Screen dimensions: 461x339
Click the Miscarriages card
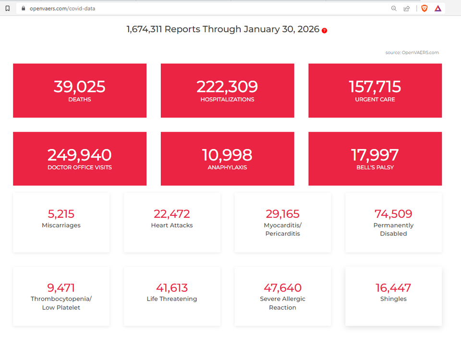coord(61,222)
